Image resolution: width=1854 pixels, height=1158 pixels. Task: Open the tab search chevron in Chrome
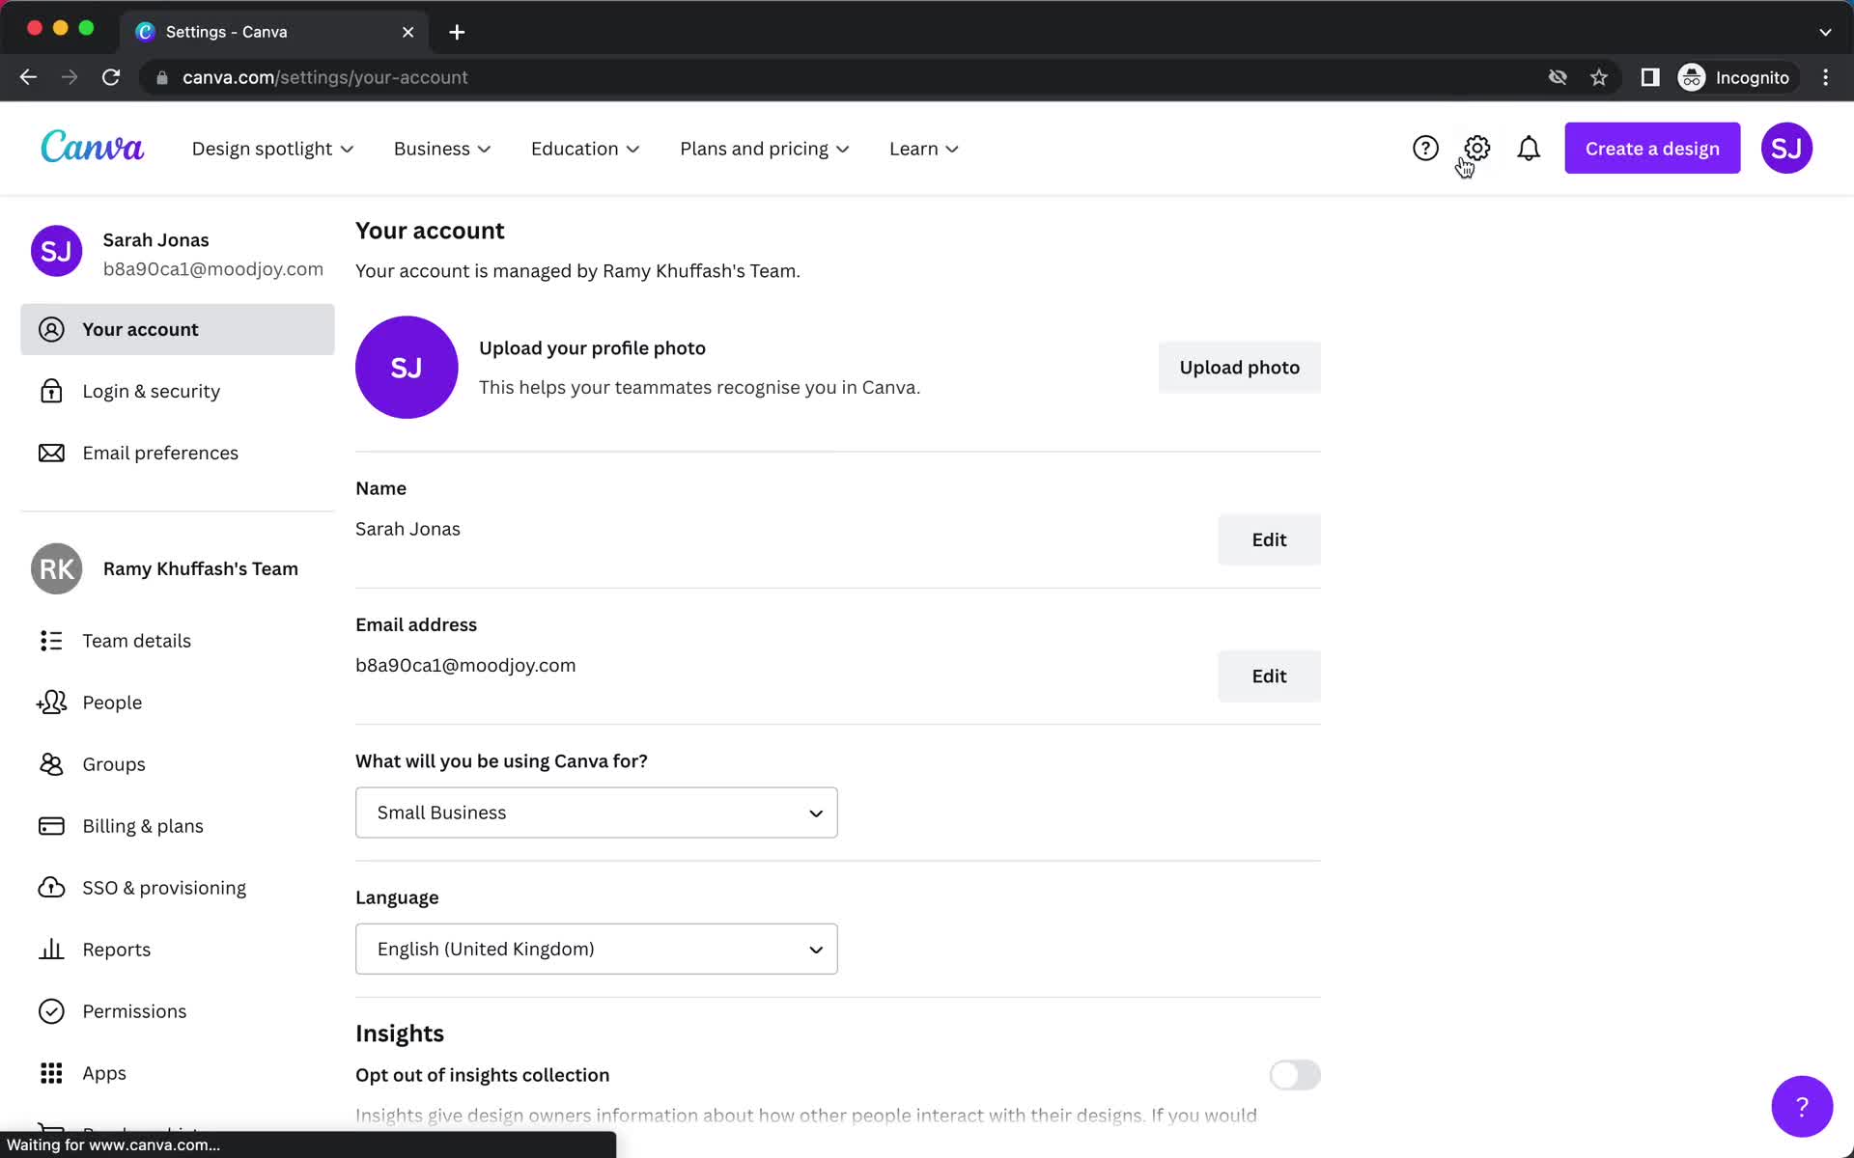click(x=1825, y=32)
